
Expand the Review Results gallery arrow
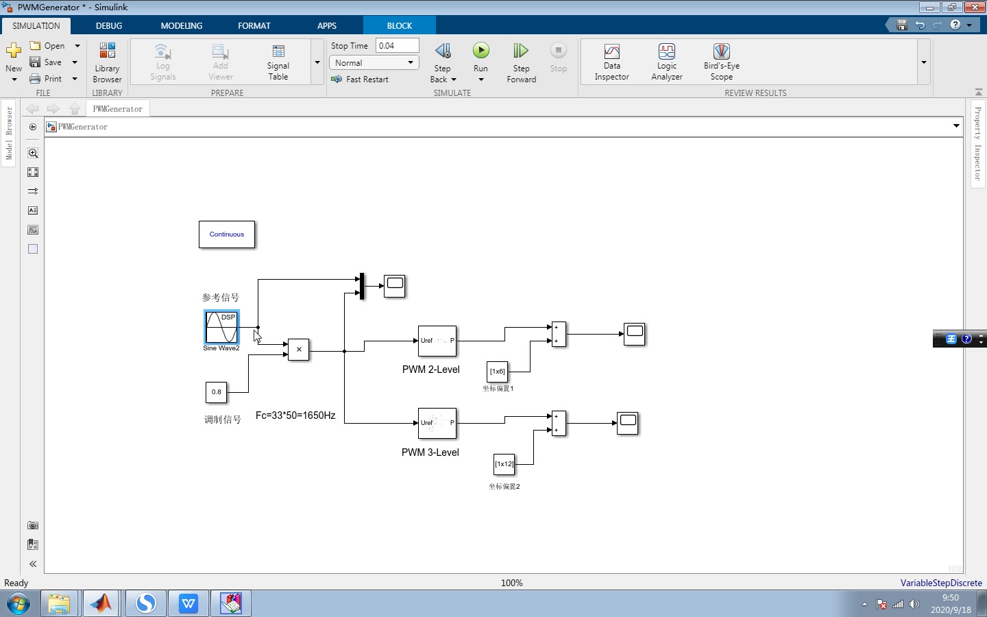[924, 62]
